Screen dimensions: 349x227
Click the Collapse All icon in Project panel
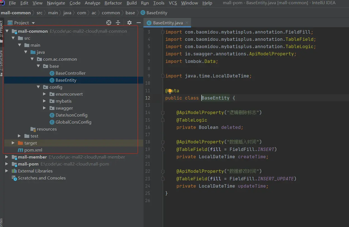click(118, 23)
